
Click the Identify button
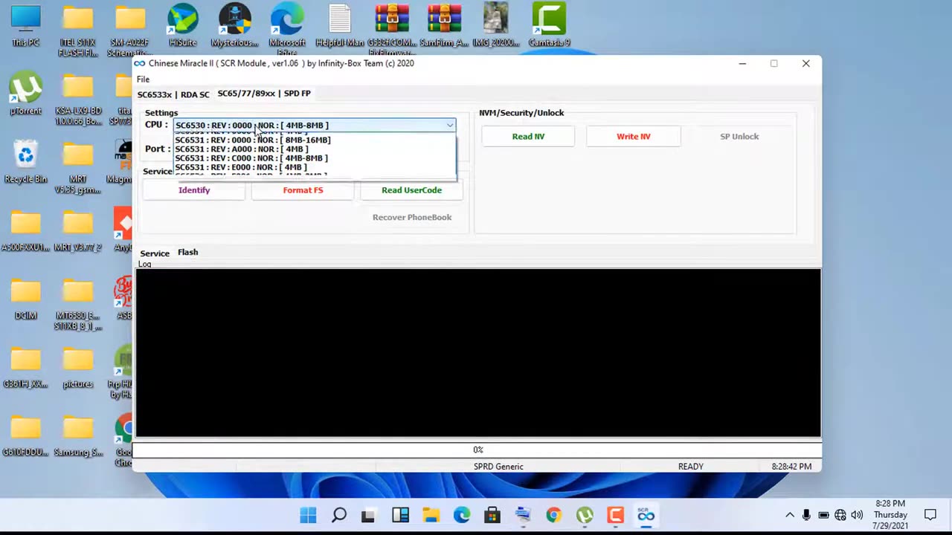(x=194, y=190)
